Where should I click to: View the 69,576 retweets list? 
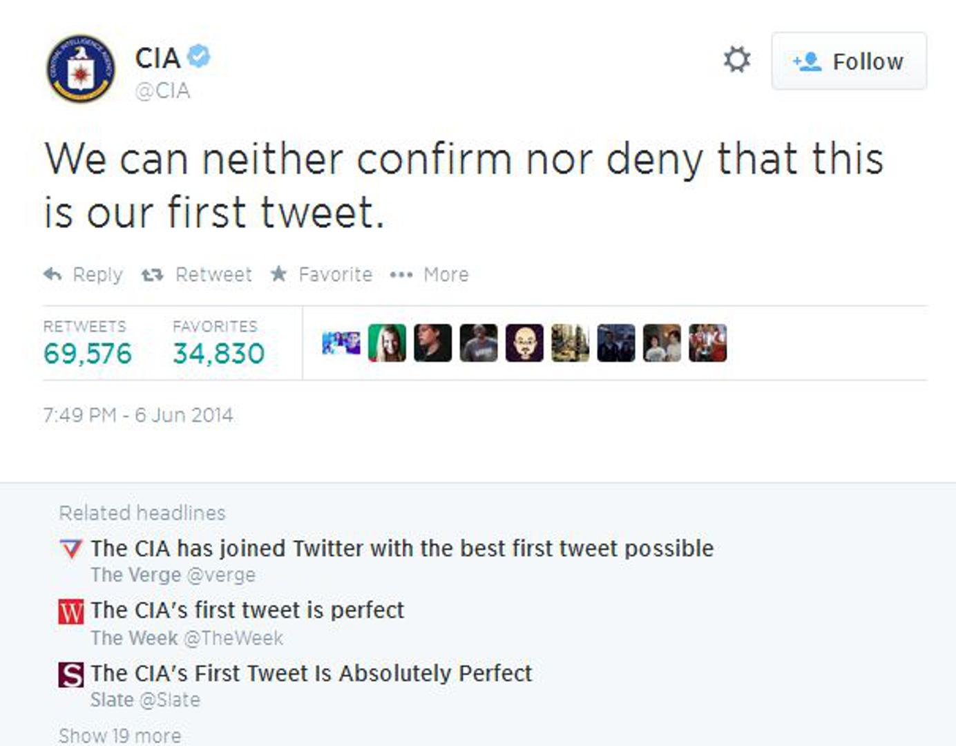[87, 353]
